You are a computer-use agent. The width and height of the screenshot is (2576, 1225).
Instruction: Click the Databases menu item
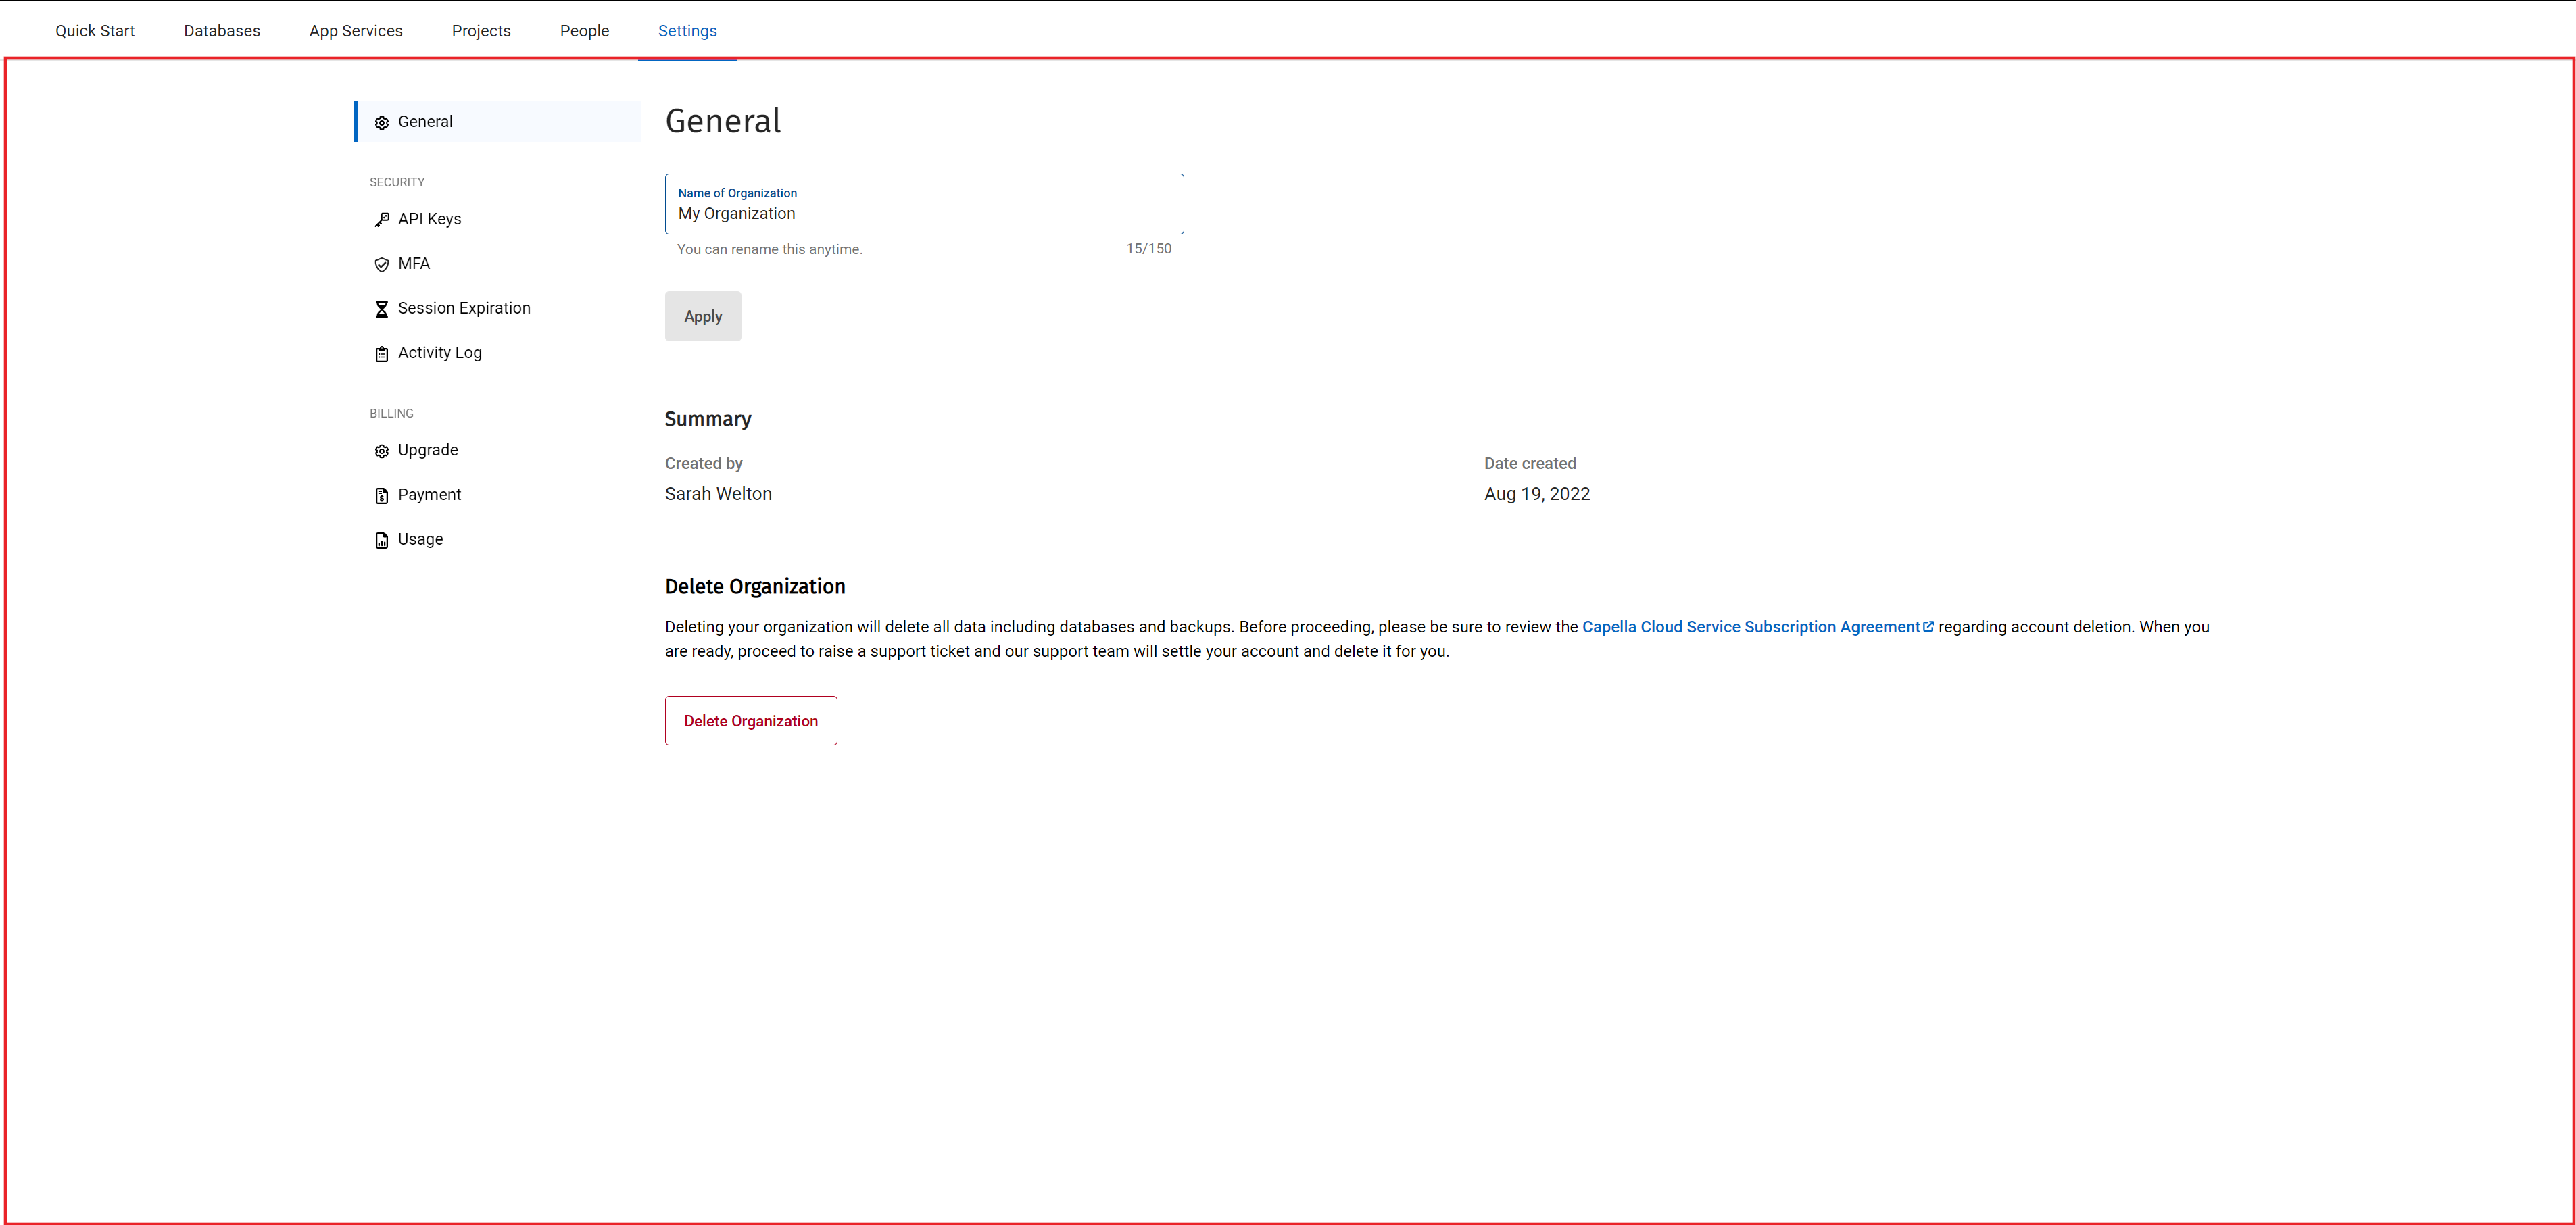(x=222, y=30)
